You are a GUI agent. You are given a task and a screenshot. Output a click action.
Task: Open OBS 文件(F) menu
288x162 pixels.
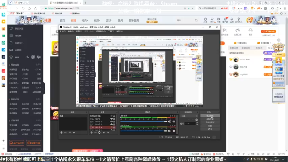62,31
